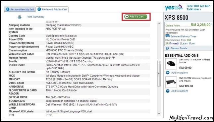
Task: Click the printer icon beside Print Summary
Action: pos(20,17)
